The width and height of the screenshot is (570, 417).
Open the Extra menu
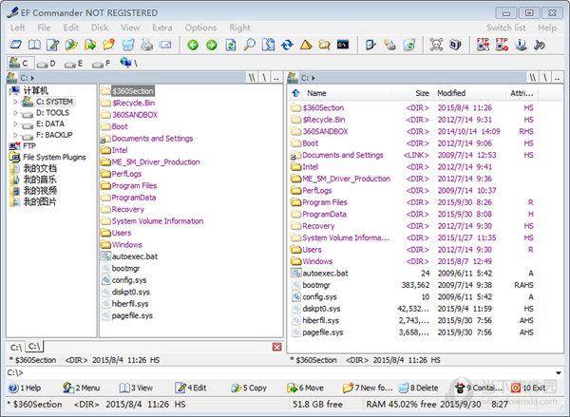point(162,28)
